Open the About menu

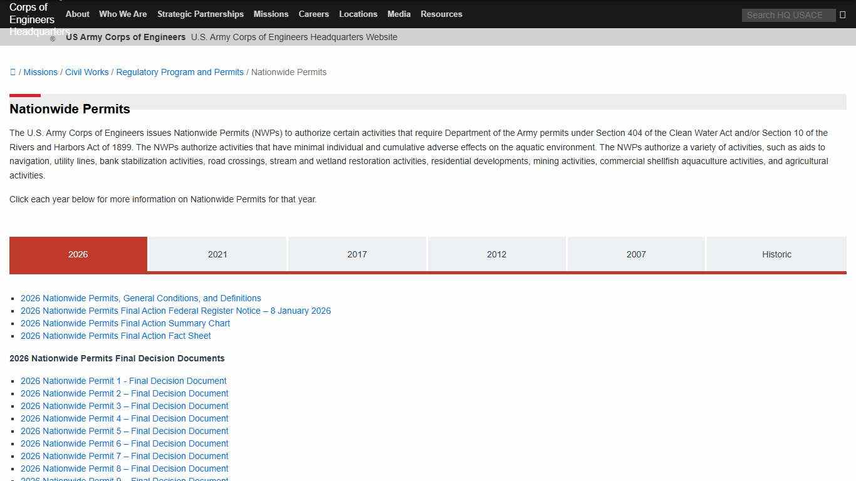click(77, 14)
